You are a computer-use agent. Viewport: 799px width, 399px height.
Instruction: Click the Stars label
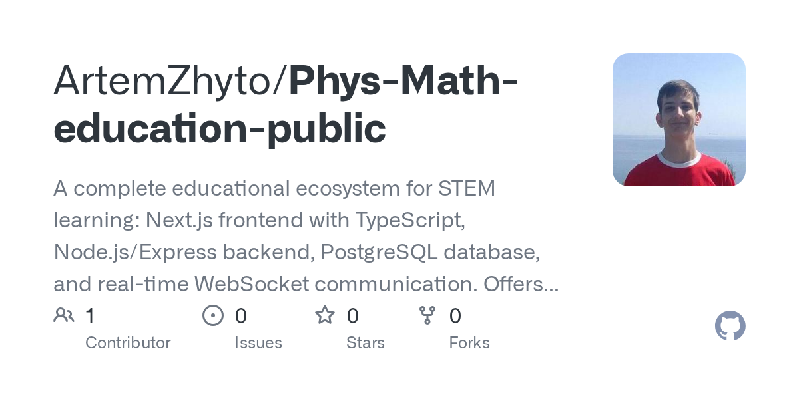(x=366, y=343)
